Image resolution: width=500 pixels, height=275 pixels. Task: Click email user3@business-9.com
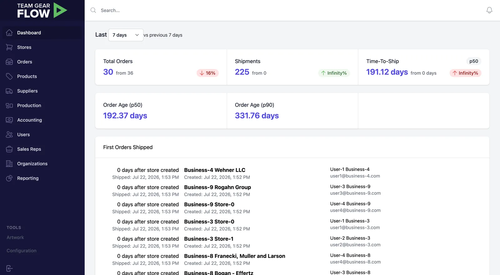click(x=355, y=193)
